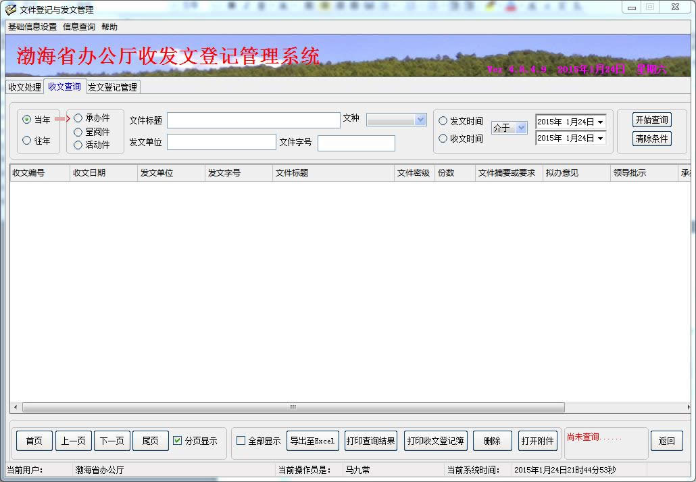
Task: Choose the 承办件 radio option
Action: point(78,118)
